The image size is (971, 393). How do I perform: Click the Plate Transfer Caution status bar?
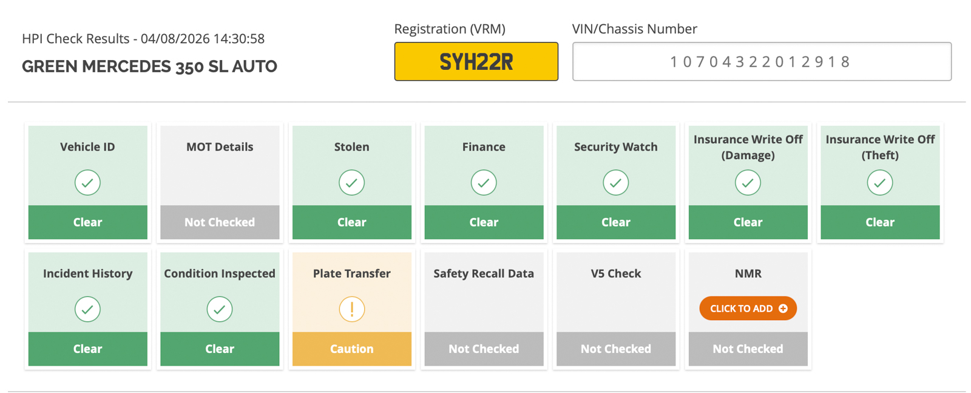pos(351,349)
